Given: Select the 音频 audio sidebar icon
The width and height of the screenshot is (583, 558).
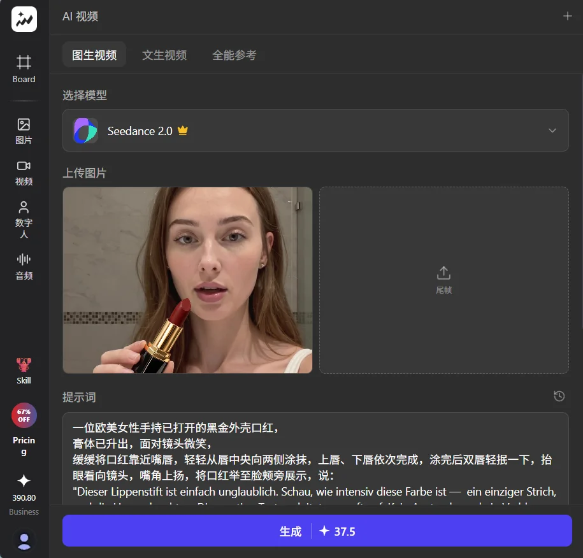Looking at the screenshot, I should pyautogui.click(x=24, y=265).
